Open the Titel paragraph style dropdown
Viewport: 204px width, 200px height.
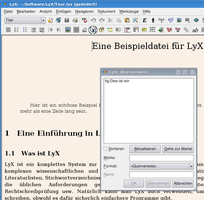(x=25, y=20)
